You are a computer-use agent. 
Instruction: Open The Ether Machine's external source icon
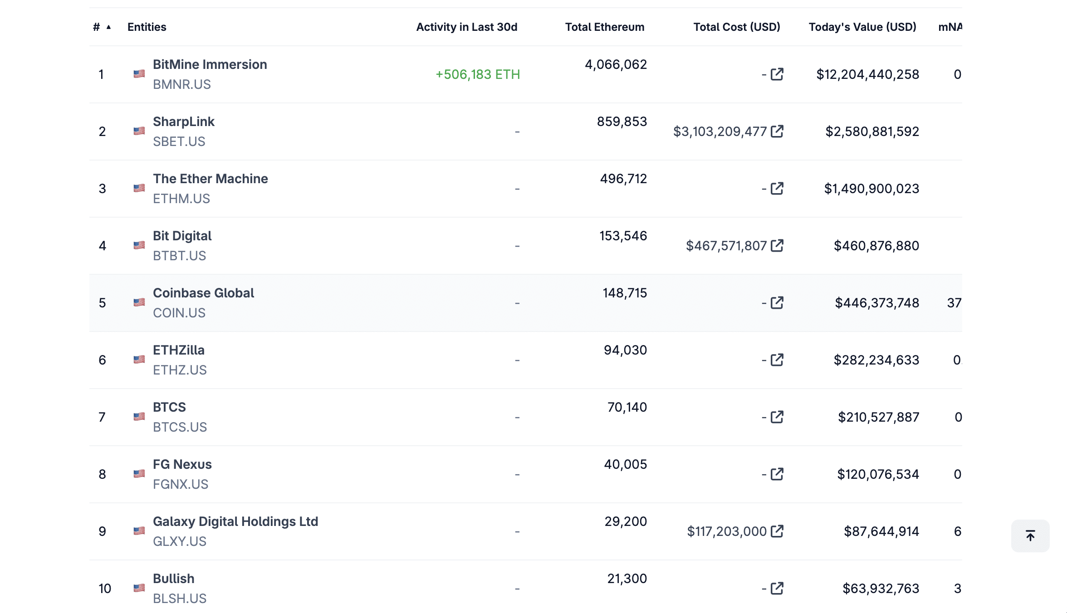(777, 188)
